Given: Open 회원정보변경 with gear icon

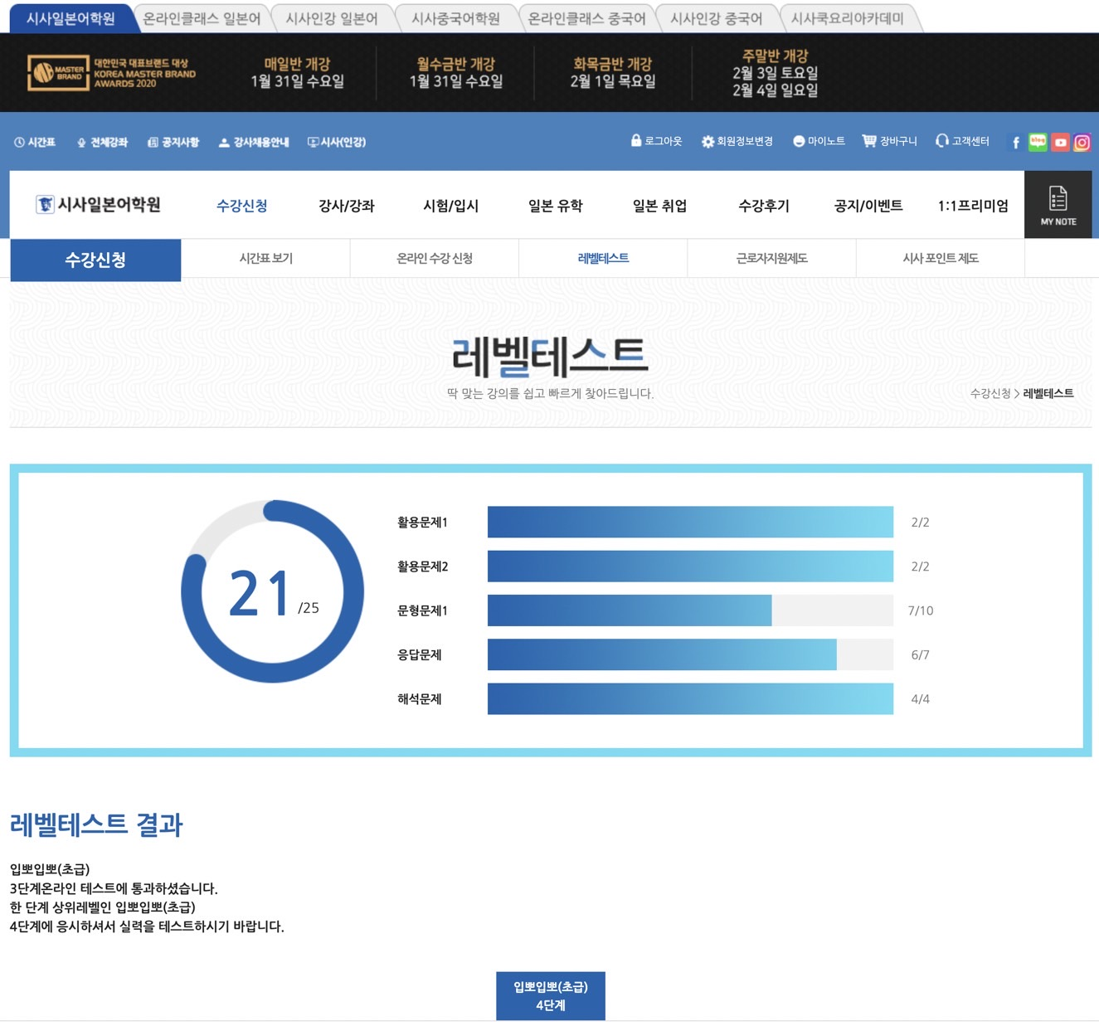Looking at the screenshot, I should click(x=737, y=142).
